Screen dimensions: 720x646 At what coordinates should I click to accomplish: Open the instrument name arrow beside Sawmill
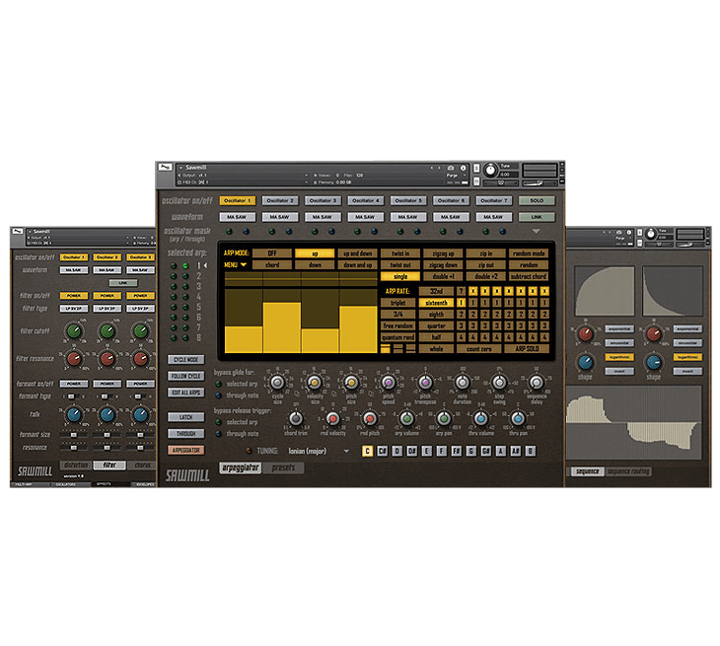(180, 168)
